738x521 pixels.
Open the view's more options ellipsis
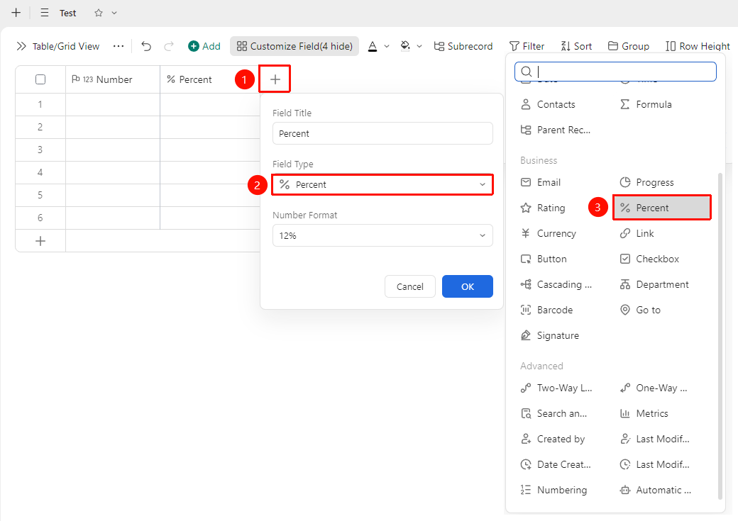(x=119, y=46)
